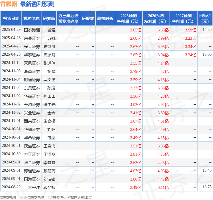This screenshot has height=200, width=213.
Task: Select date cell 2025-04-29
Action: point(11,30)
